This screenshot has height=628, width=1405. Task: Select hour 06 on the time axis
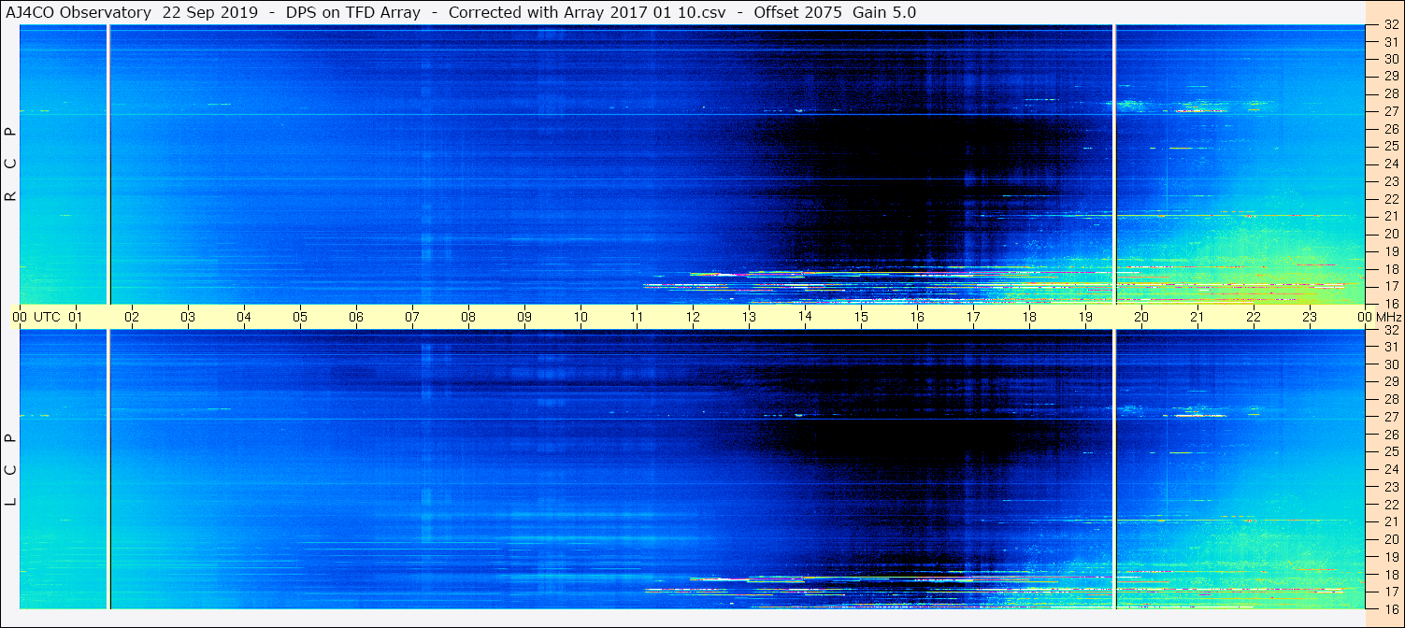point(356,317)
